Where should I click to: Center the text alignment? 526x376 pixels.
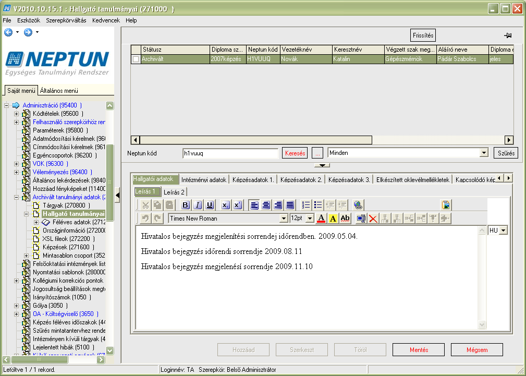[266, 205]
